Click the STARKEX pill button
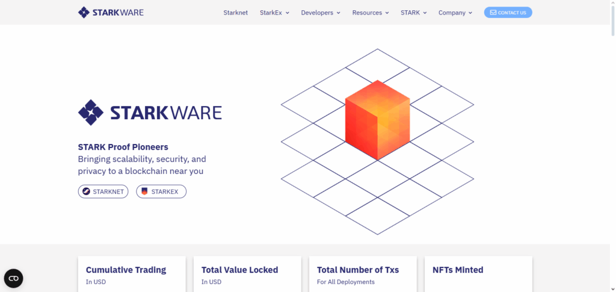This screenshot has height=292, width=616. 161,191
